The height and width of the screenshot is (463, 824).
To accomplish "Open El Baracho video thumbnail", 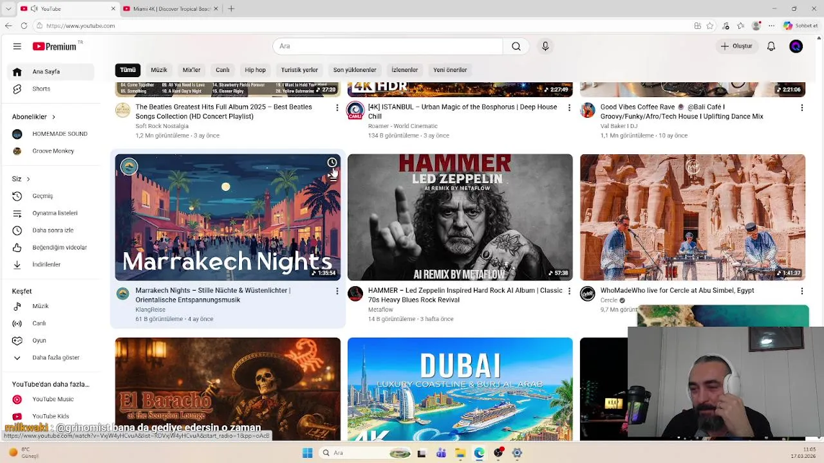I will pyautogui.click(x=228, y=389).
